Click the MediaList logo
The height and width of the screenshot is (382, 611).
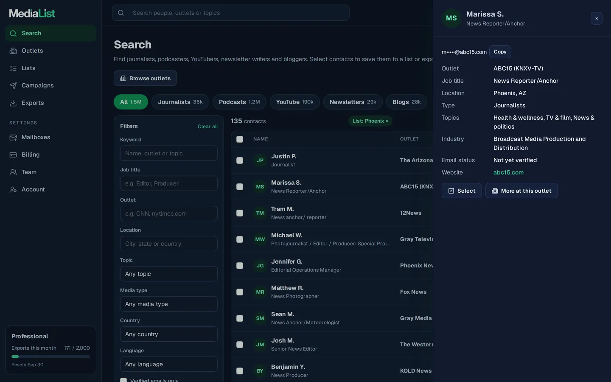click(x=32, y=13)
